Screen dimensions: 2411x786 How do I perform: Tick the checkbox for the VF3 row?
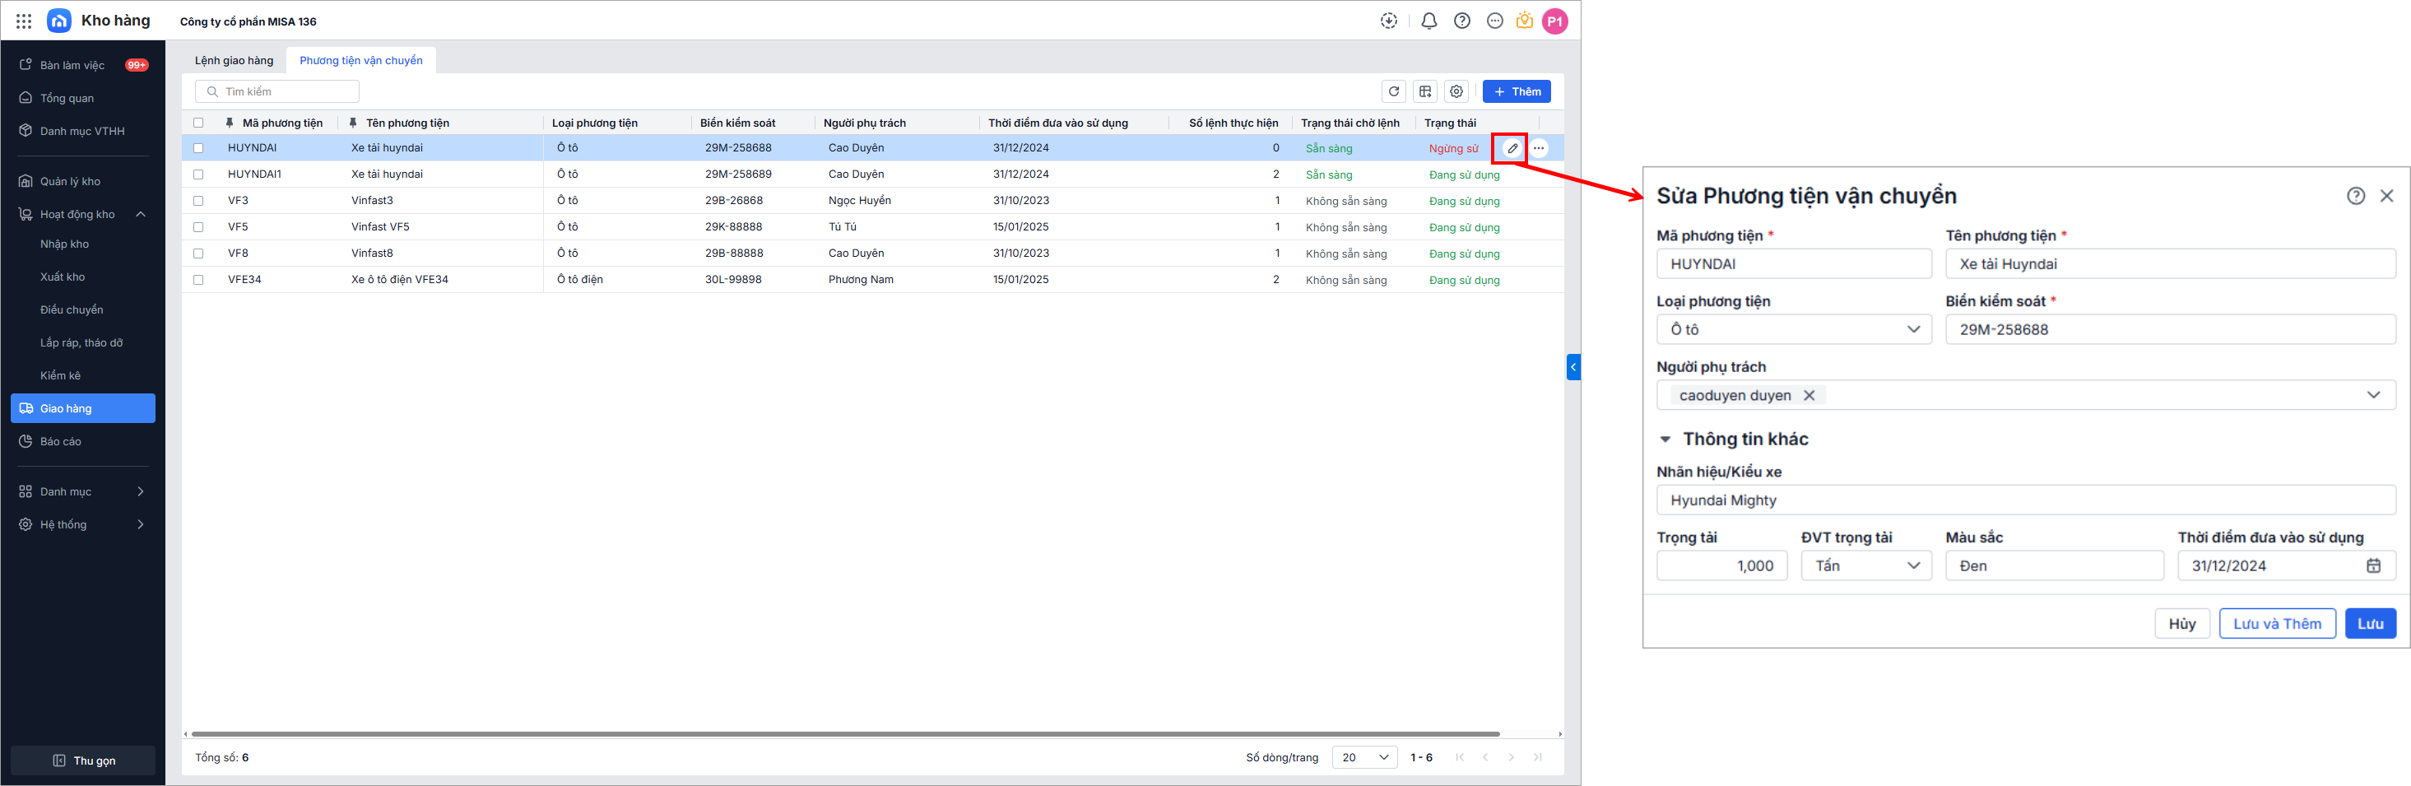click(198, 201)
